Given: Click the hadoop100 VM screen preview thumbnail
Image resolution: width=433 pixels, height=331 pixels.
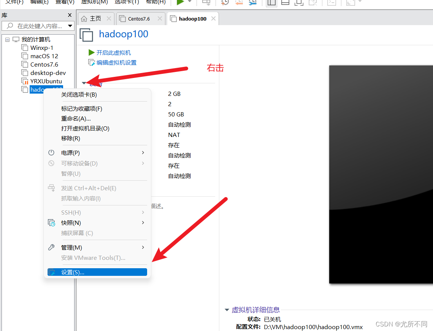Looking at the screenshot, I should tap(381, 174).
